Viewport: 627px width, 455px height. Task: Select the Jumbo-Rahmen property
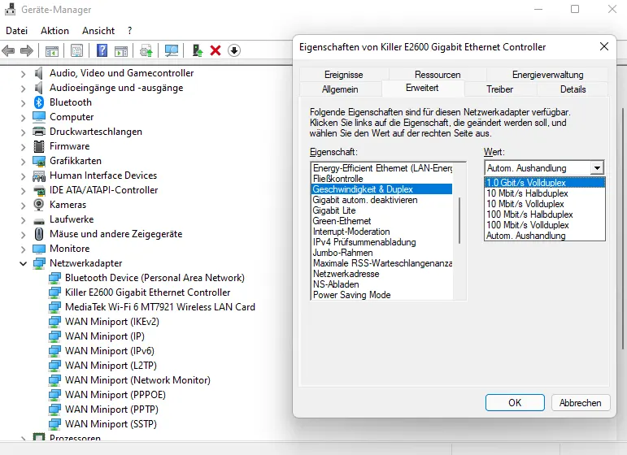click(x=382, y=253)
